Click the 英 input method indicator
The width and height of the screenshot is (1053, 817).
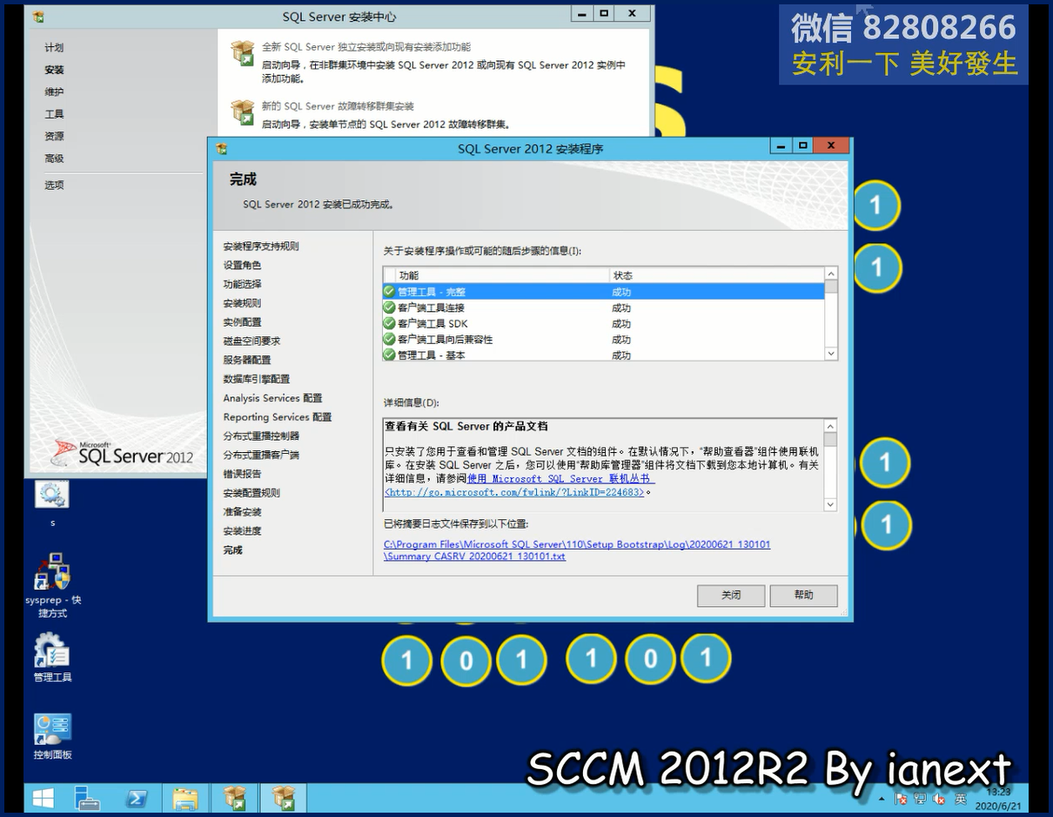pyautogui.click(x=961, y=799)
